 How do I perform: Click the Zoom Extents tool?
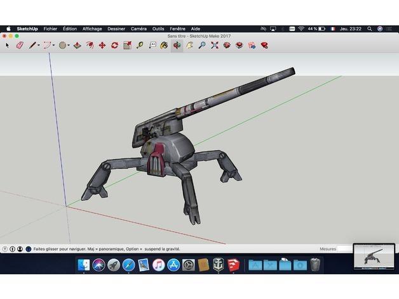(x=215, y=46)
